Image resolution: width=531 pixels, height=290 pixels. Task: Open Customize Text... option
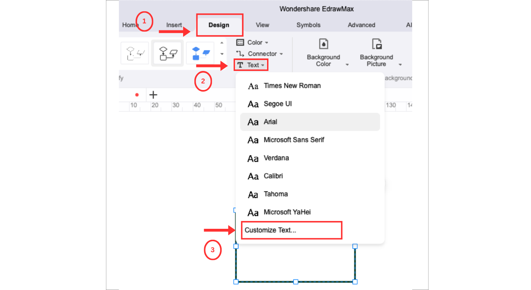pyautogui.click(x=291, y=230)
